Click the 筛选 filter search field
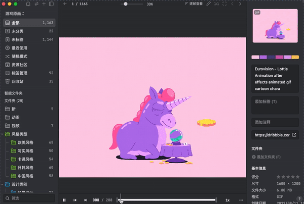The height and width of the screenshot is (204, 304). (29, 198)
